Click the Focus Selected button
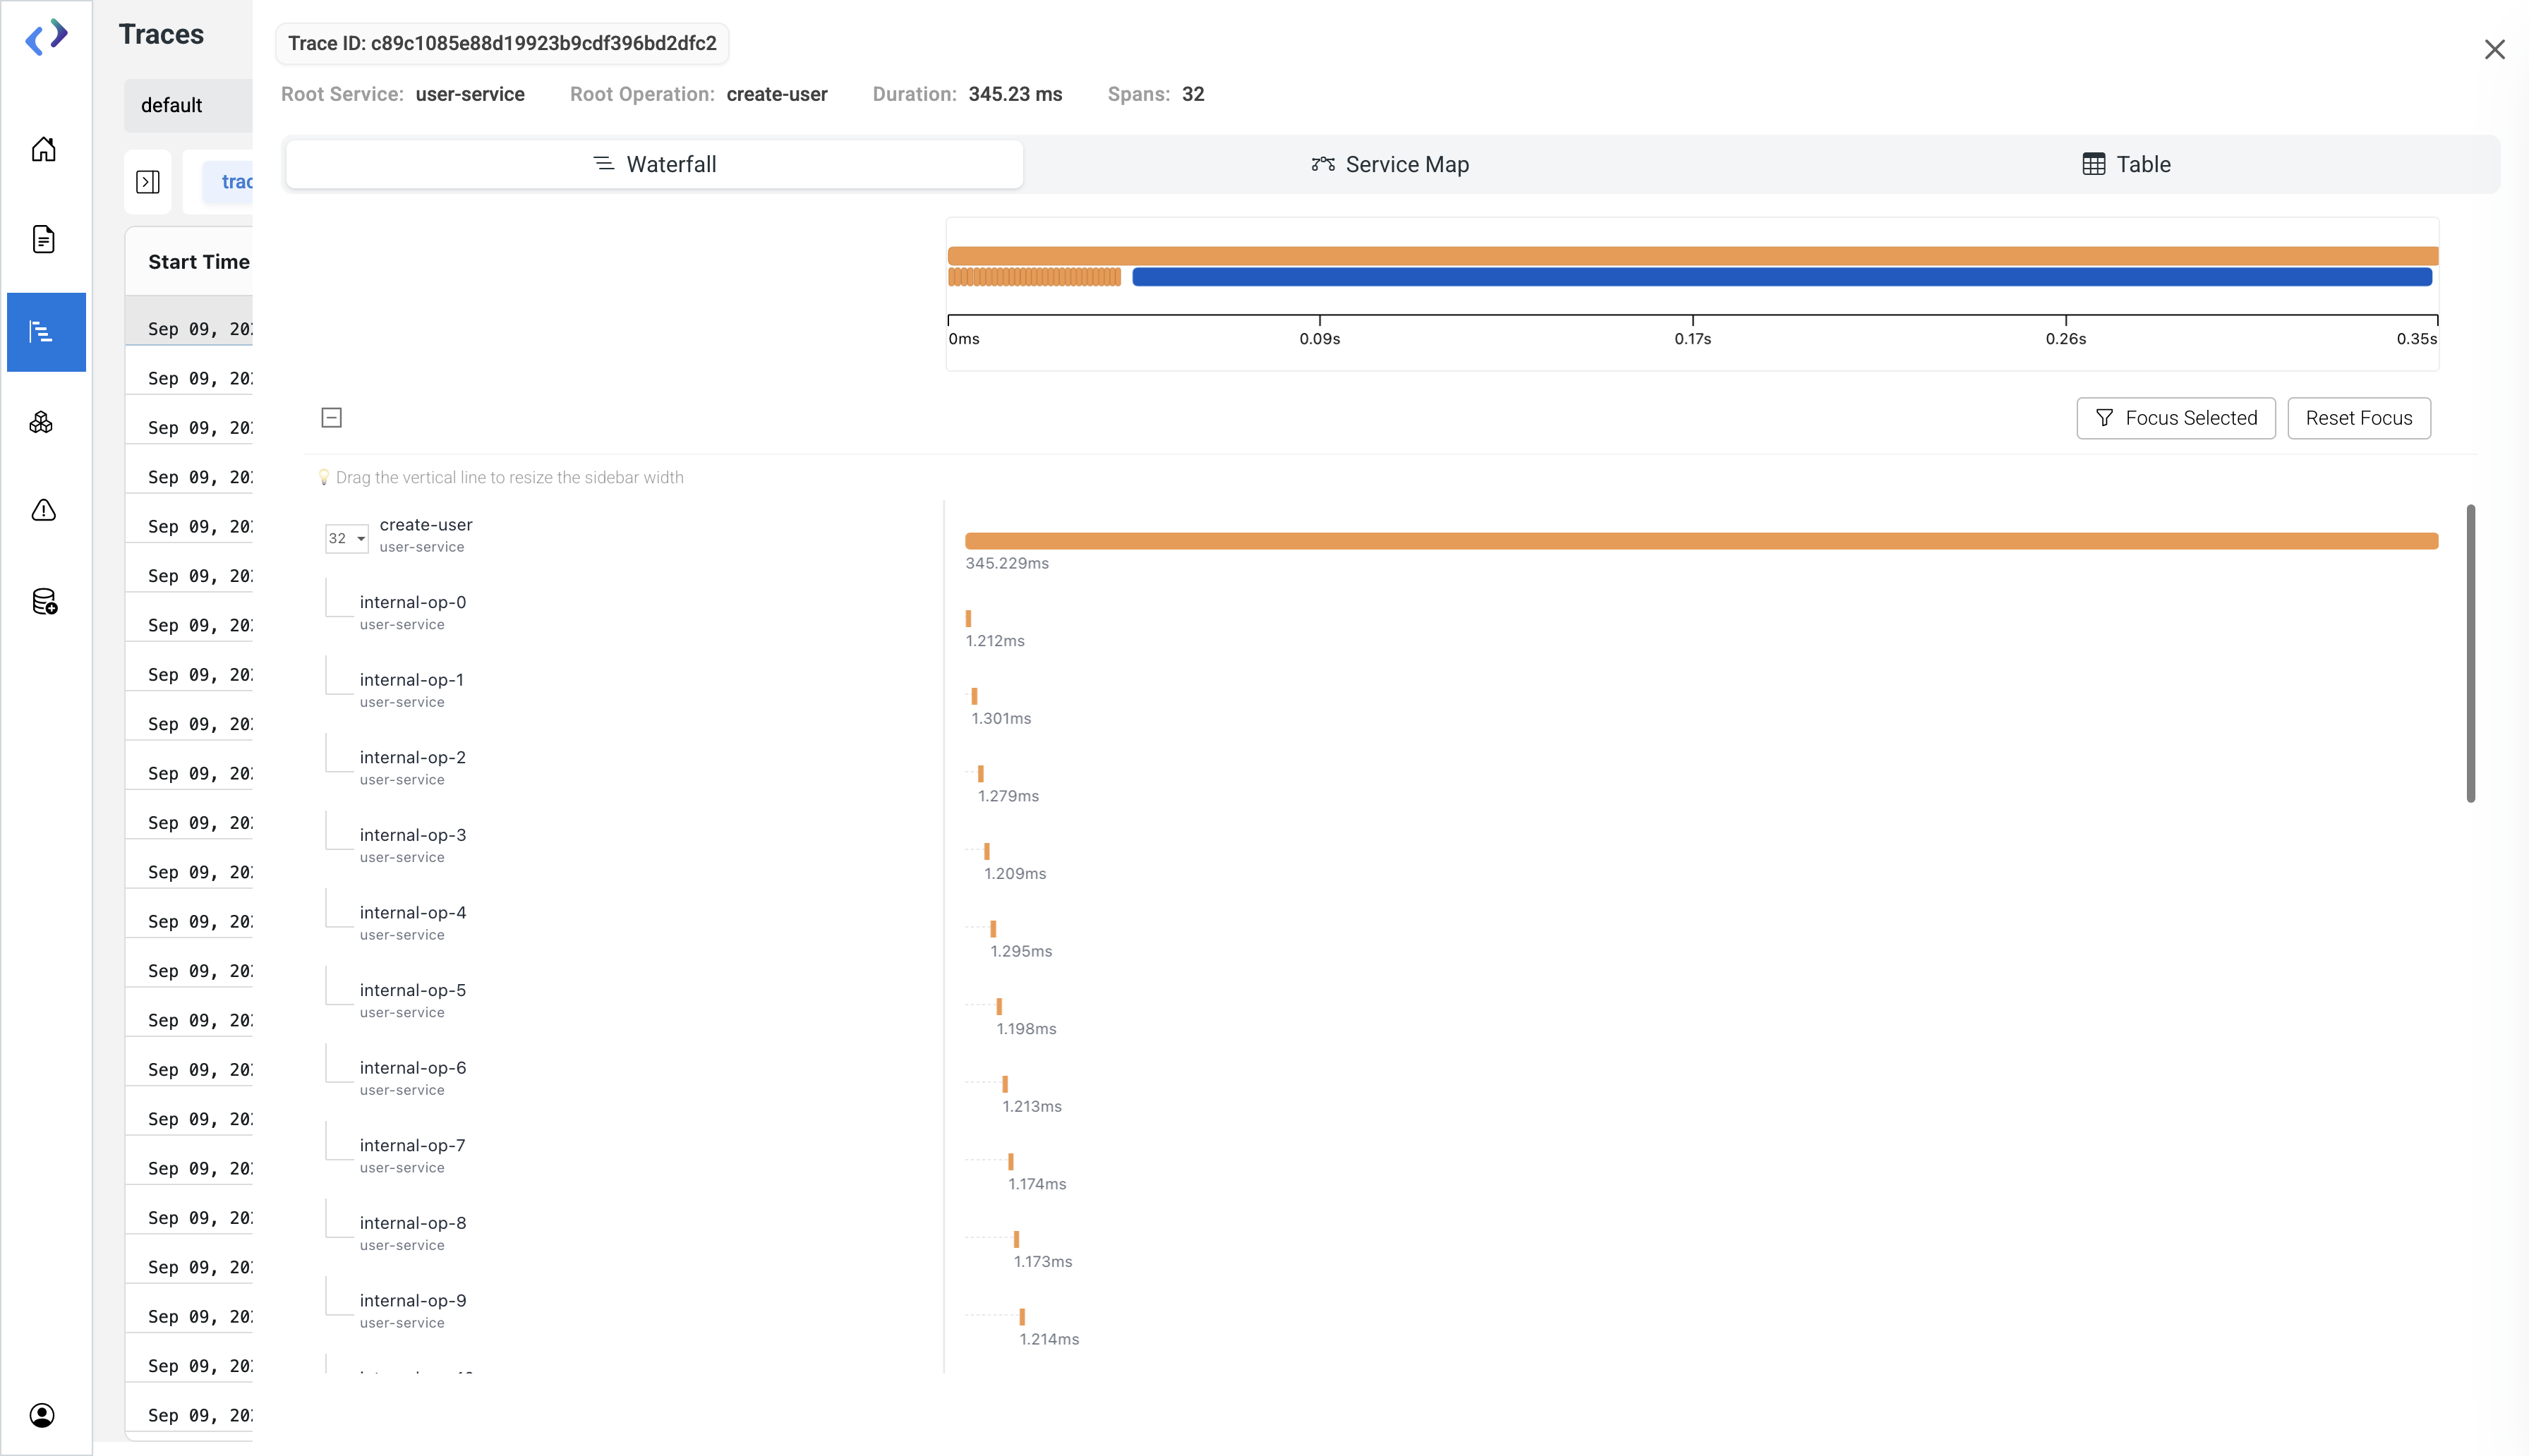The height and width of the screenshot is (1456, 2529). tap(2175, 418)
